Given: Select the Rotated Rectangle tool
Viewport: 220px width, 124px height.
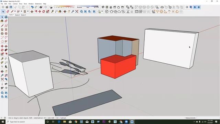Looking at the screenshot, I should pyautogui.click(x=6, y=30).
